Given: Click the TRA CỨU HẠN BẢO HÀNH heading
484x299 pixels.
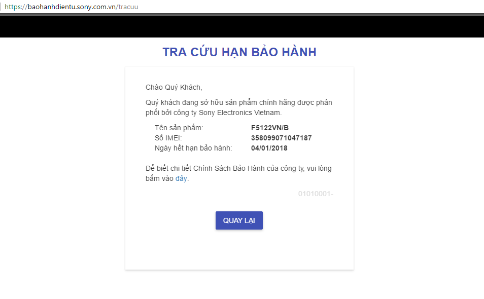Looking at the screenshot, I should 239,52.
